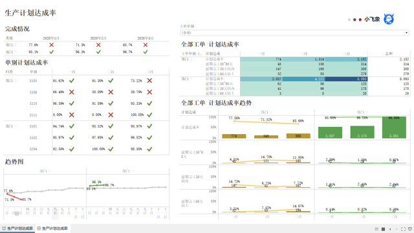
Task: Click the full screen brackets icon at bottom right
Action: [403, 229]
